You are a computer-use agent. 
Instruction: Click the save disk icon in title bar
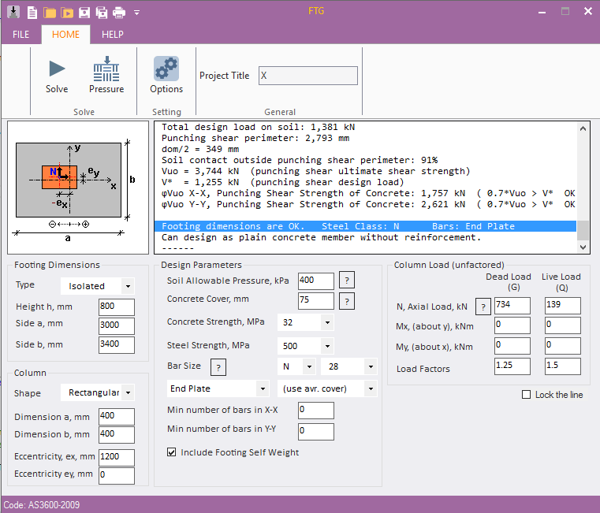[x=84, y=12]
